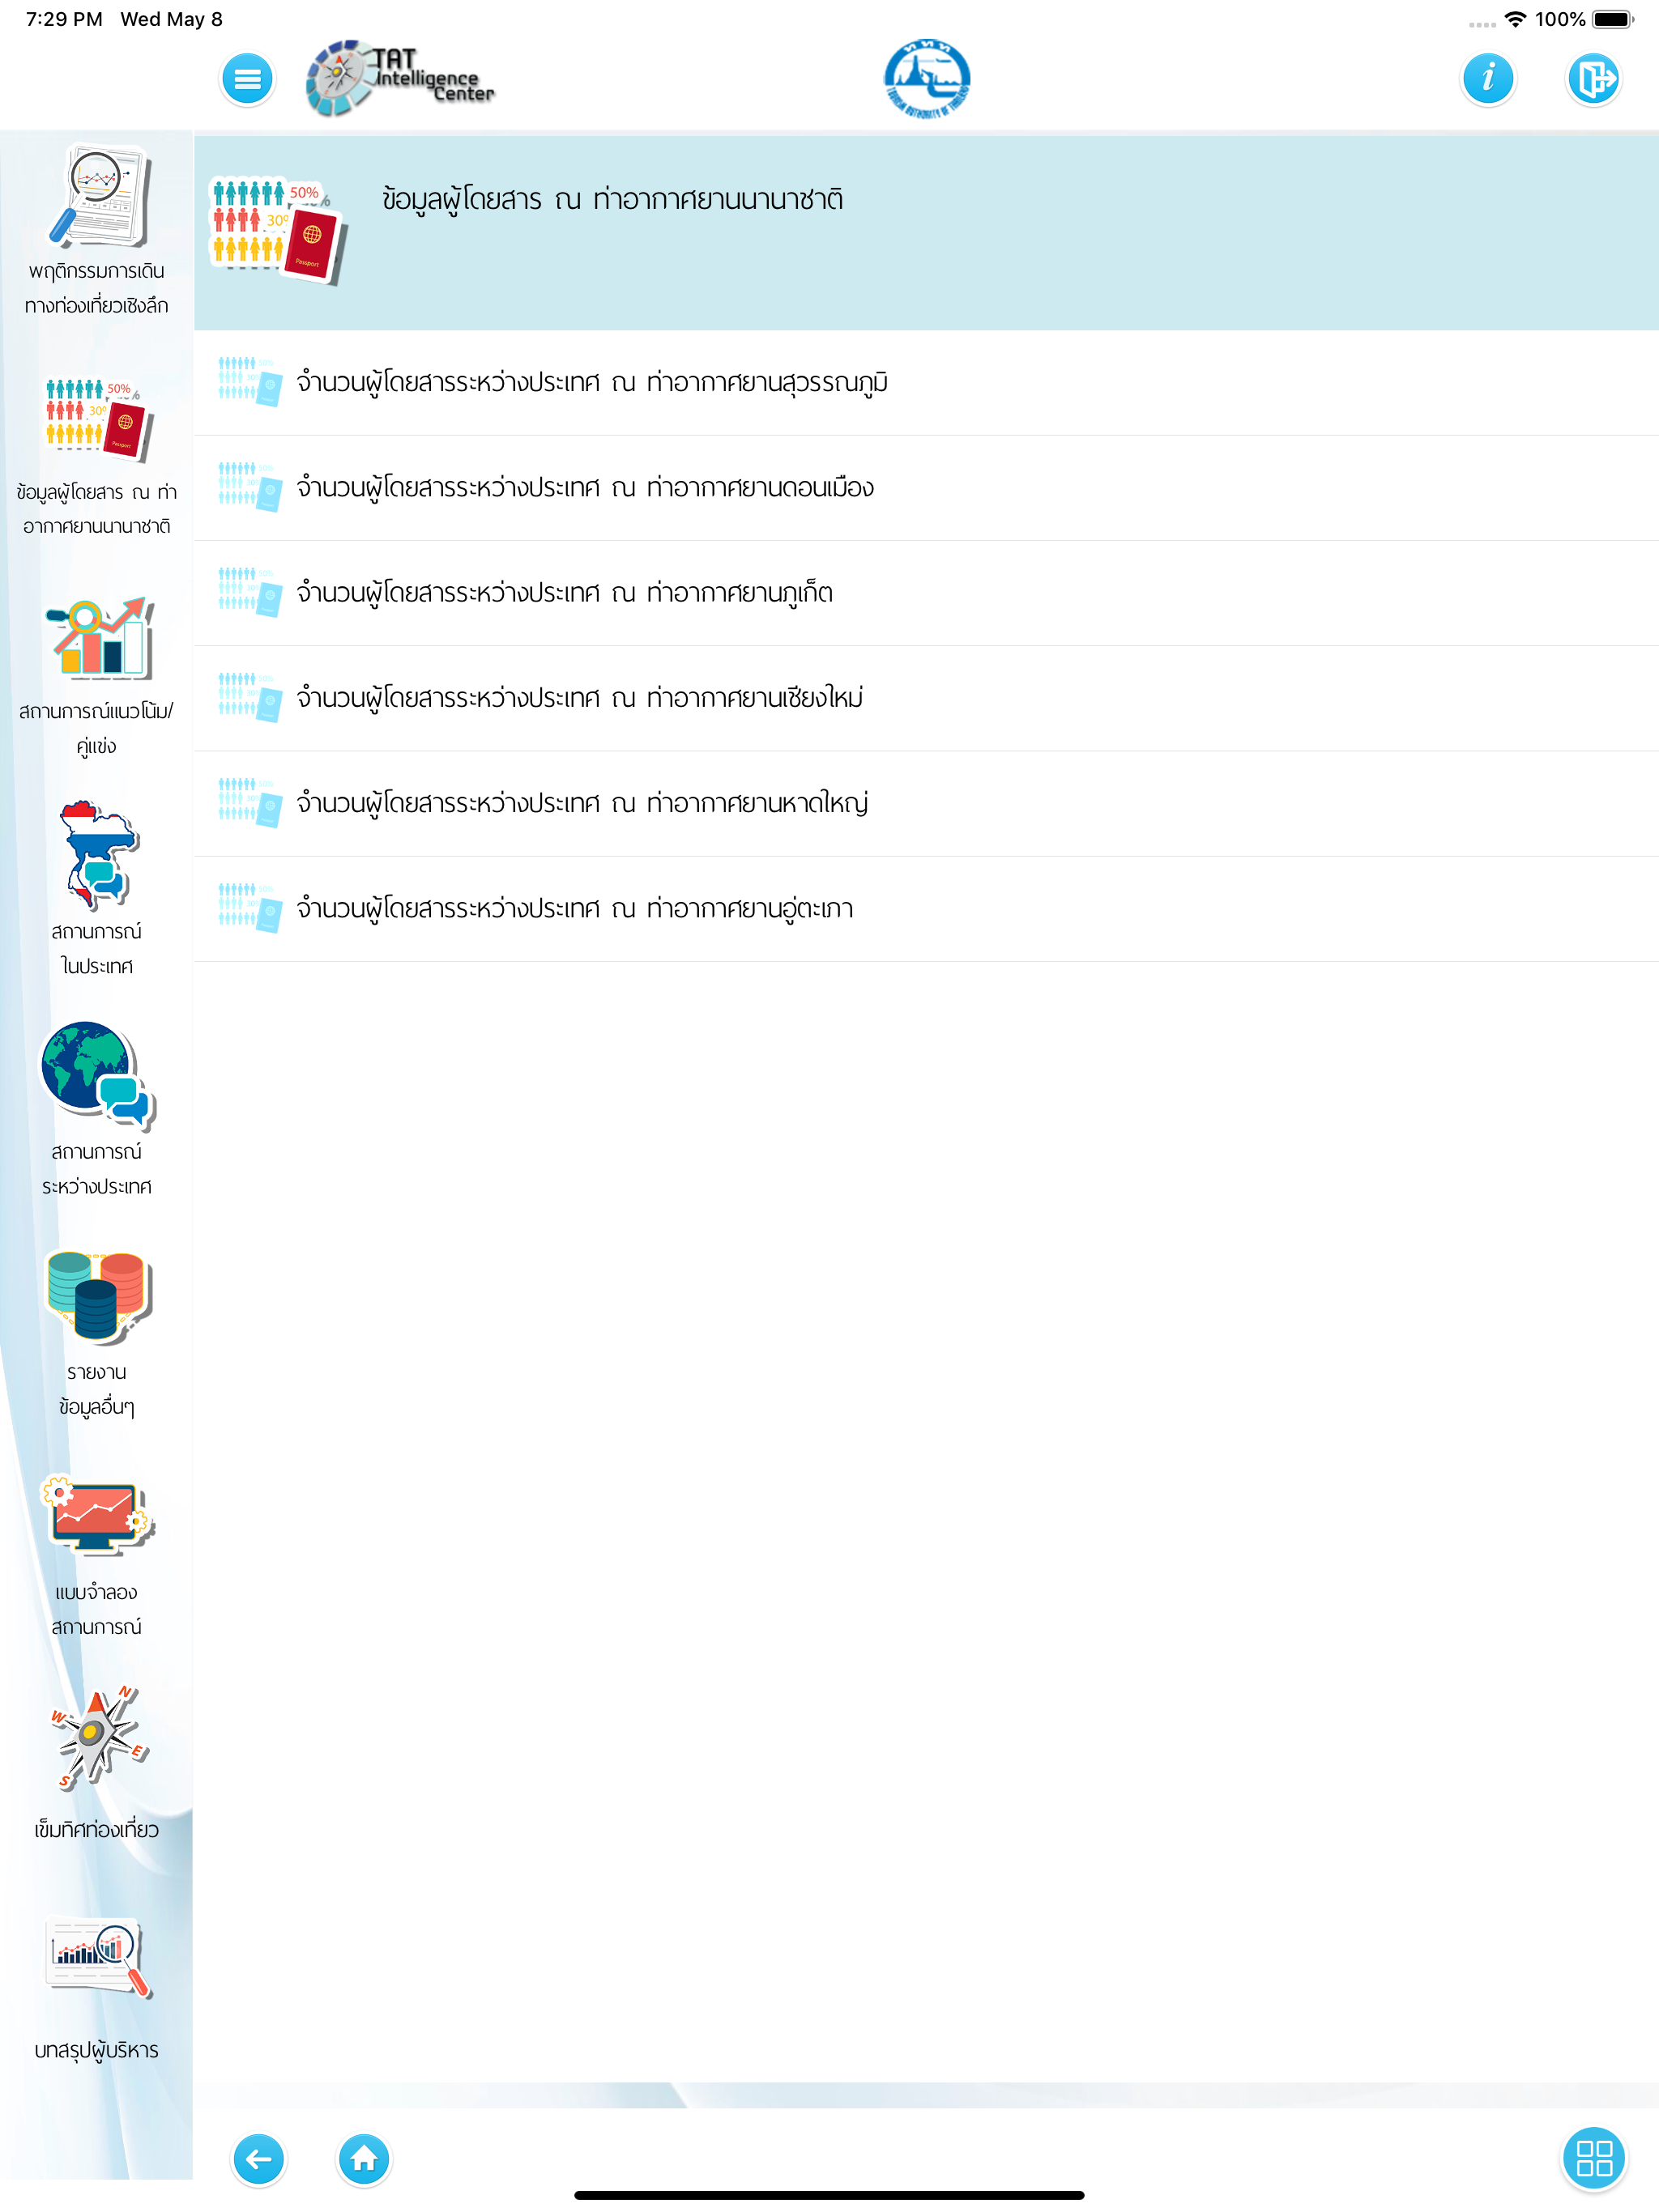Open พฤติกรรมการเดินทางท่องเที่ยวเชิงลึก sidebar icon

pos(98,197)
